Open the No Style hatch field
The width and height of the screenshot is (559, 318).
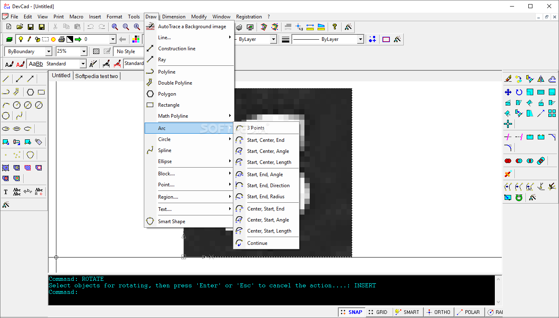(x=128, y=52)
